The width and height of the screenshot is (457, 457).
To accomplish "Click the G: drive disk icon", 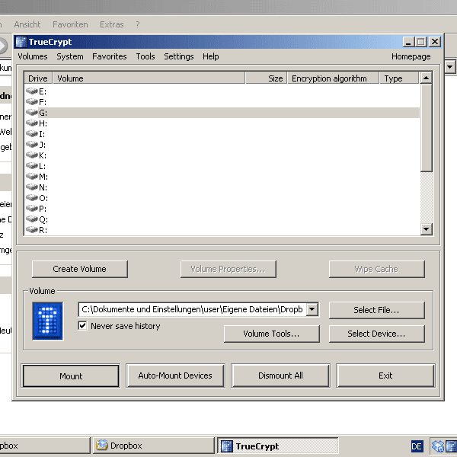I will pyautogui.click(x=32, y=113).
